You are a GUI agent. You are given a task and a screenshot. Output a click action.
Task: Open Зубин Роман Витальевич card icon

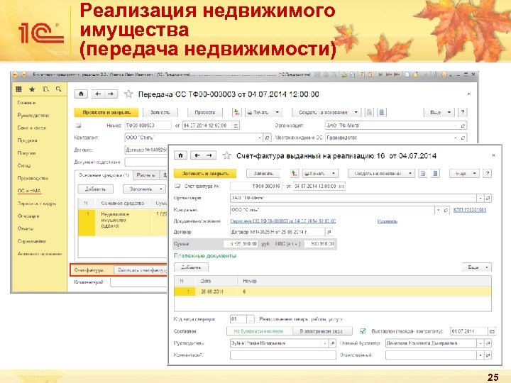[x=333, y=343]
